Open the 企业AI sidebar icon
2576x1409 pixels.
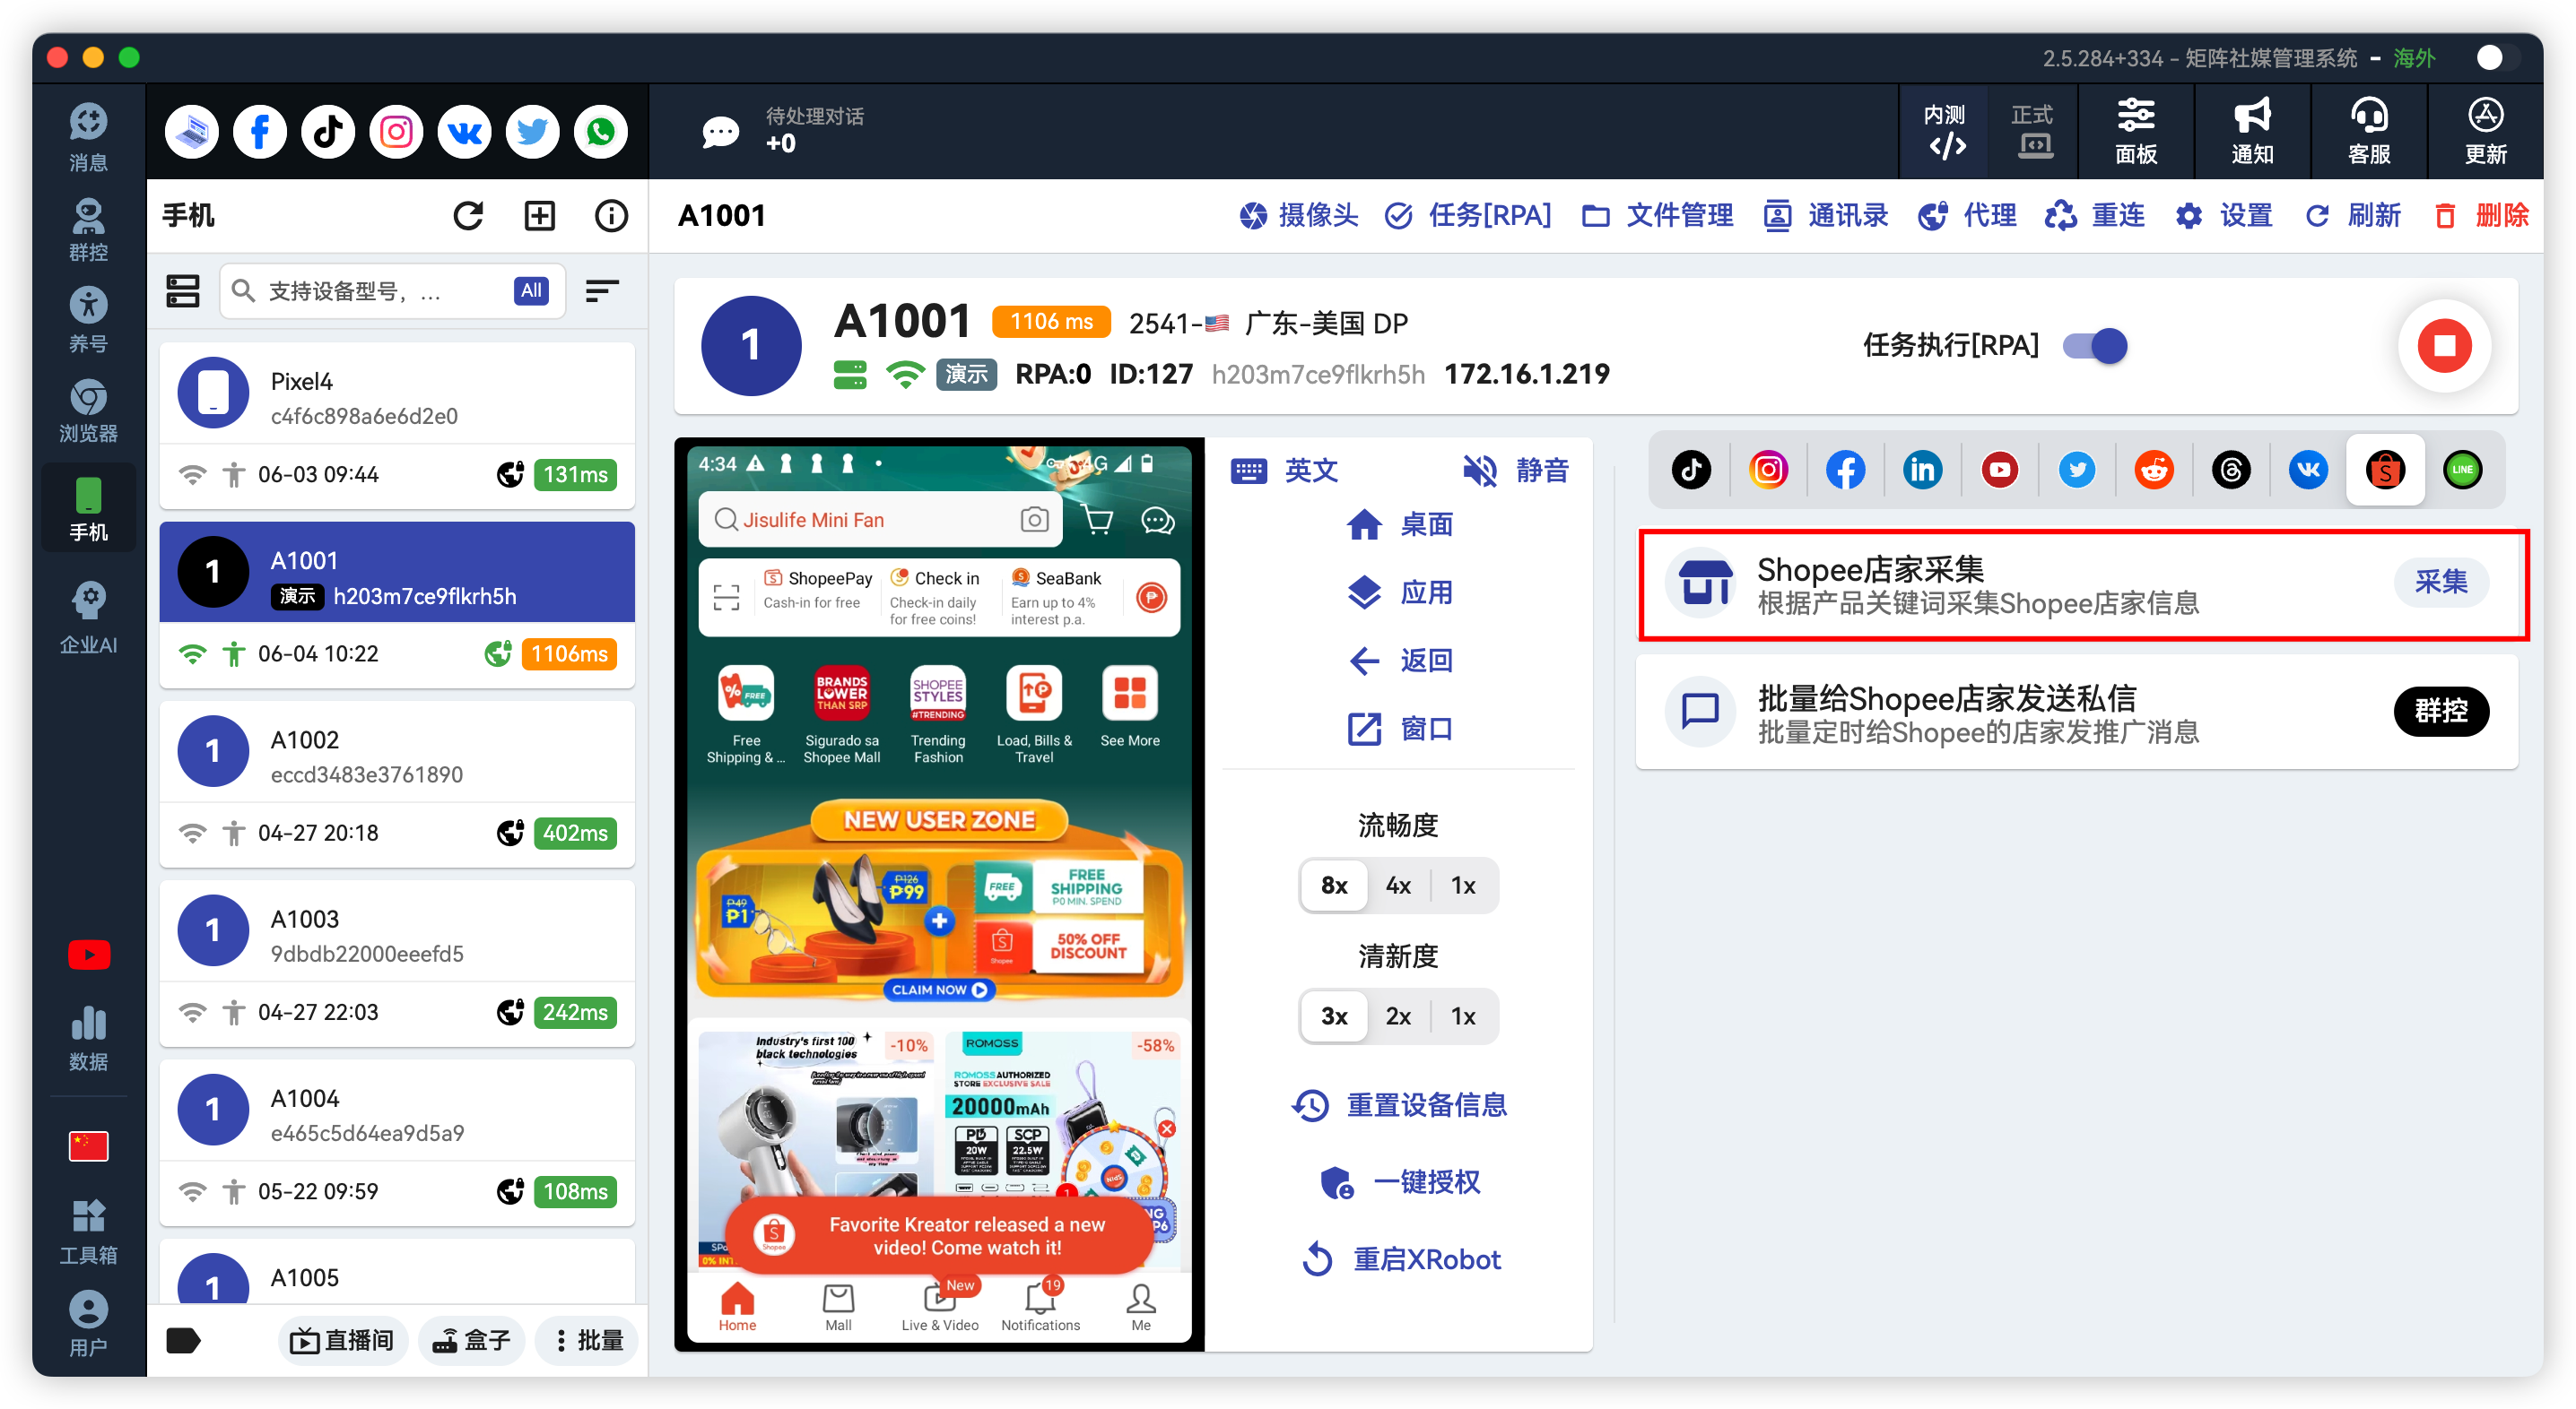tap(88, 618)
